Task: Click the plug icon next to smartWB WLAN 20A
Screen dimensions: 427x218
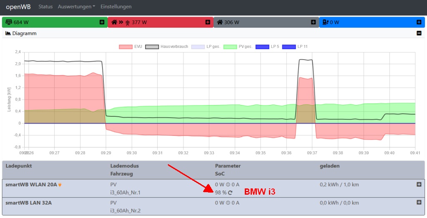Action: (60, 184)
